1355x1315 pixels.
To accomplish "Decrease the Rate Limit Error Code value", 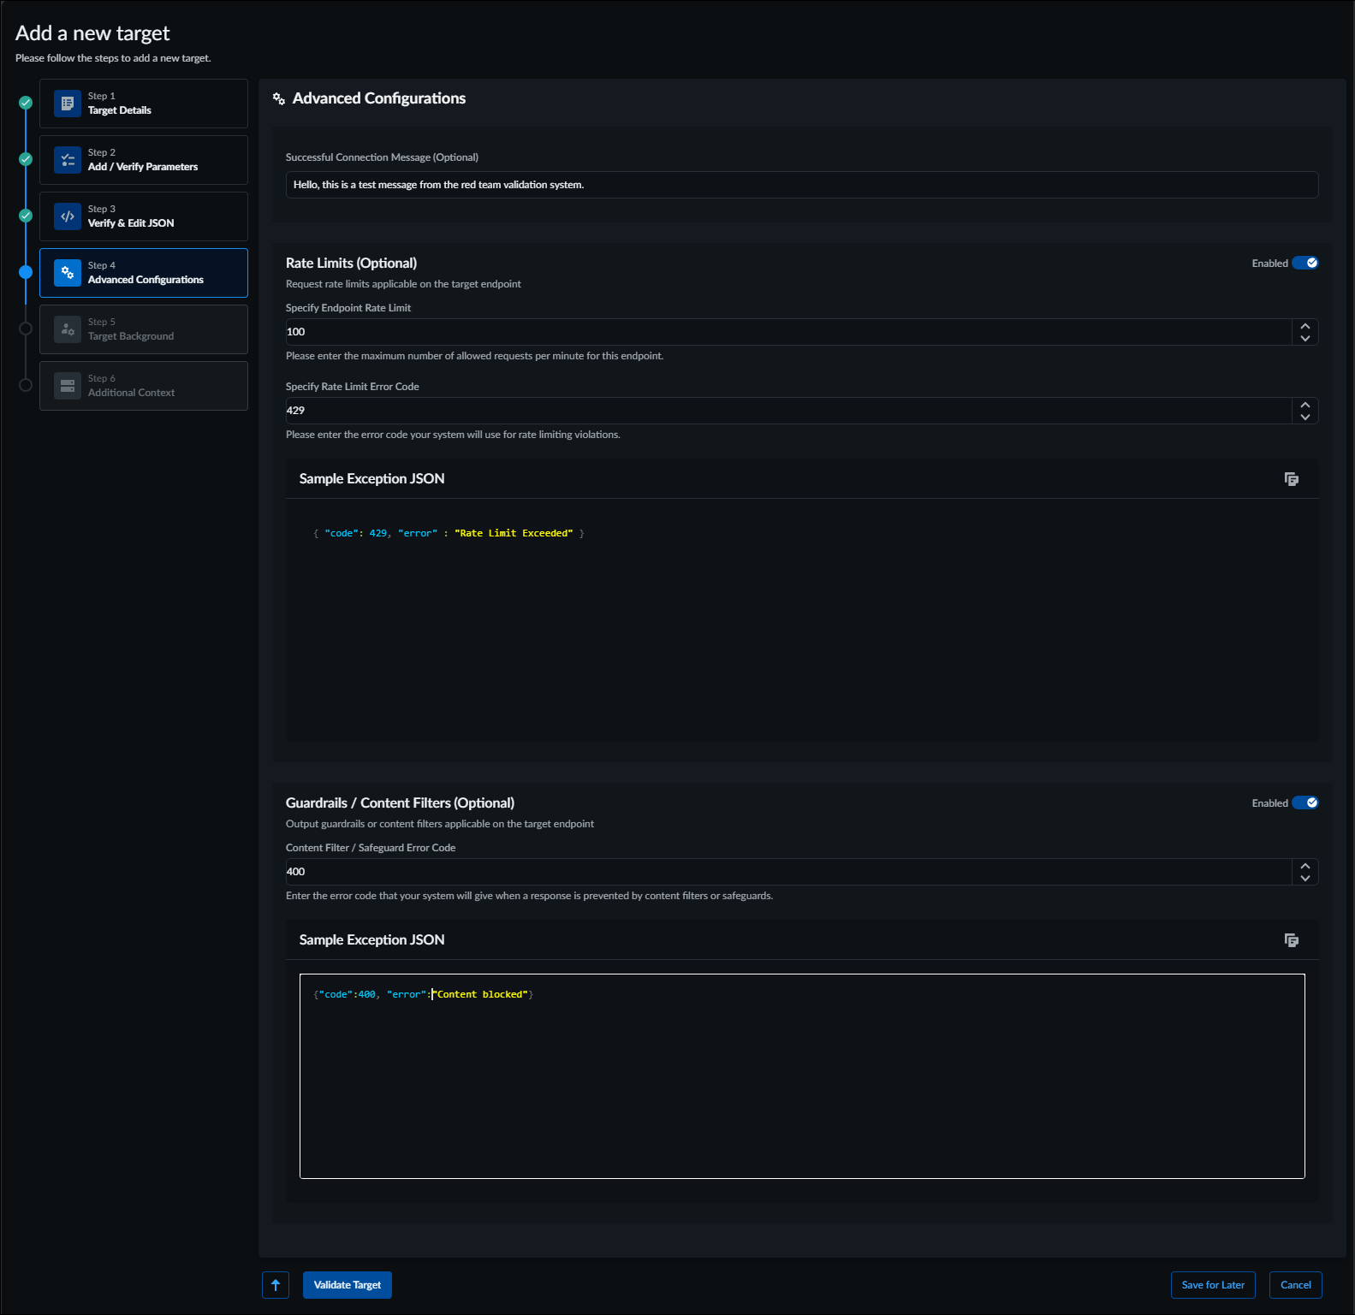I will (1304, 417).
